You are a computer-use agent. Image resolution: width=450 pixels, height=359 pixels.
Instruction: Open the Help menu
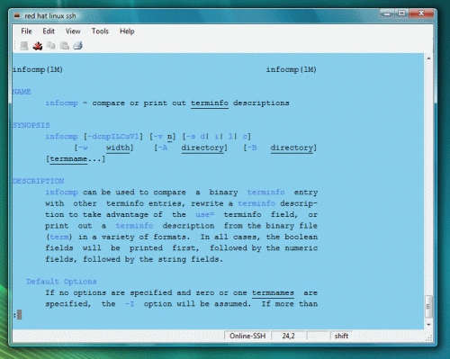tap(127, 31)
